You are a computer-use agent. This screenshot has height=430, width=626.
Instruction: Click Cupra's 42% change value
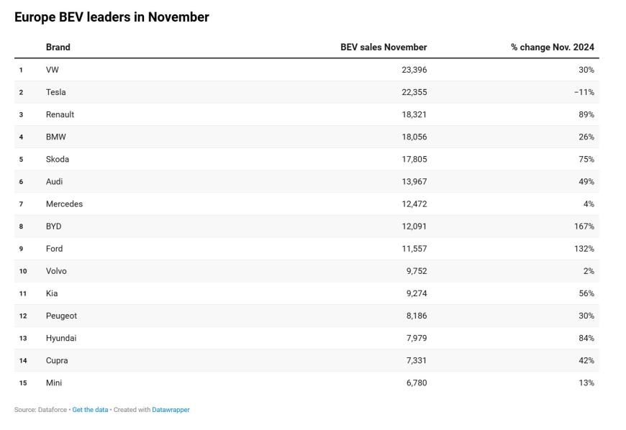click(x=586, y=360)
